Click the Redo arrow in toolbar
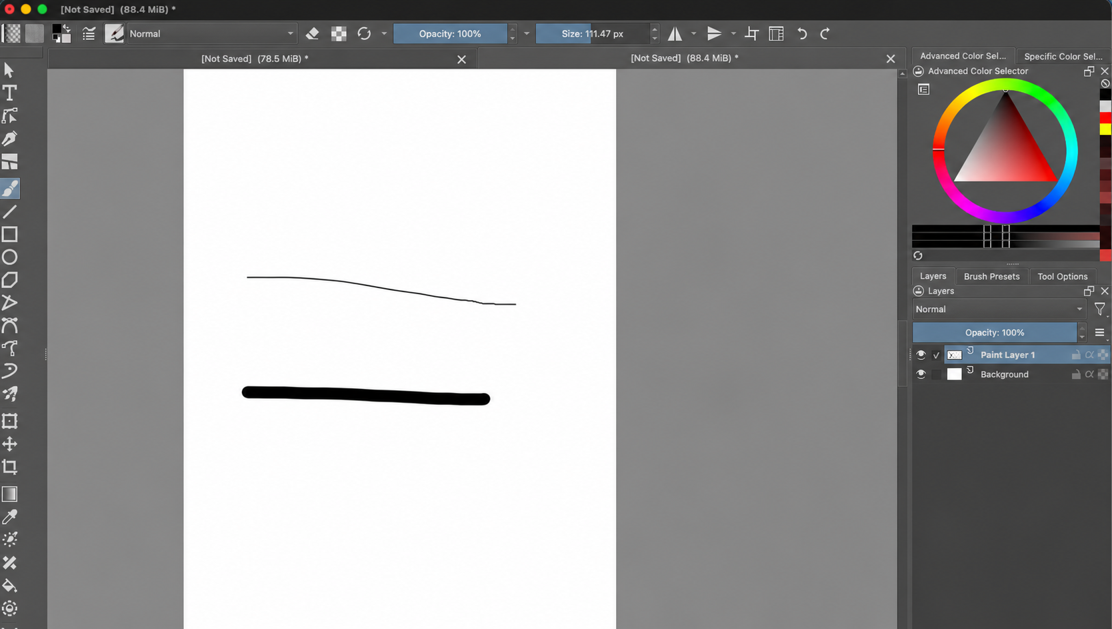The height and width of the screenshot is (629, 1112). (x=825, y=33)
